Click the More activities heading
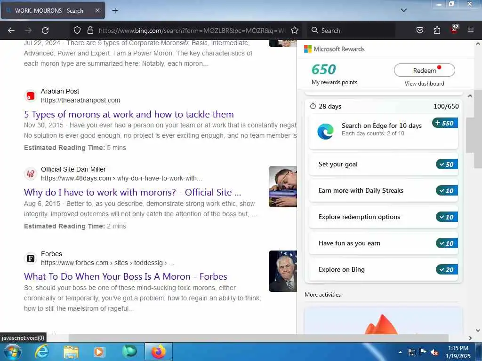The image size is (482, 361). click(x=322, y=295)
